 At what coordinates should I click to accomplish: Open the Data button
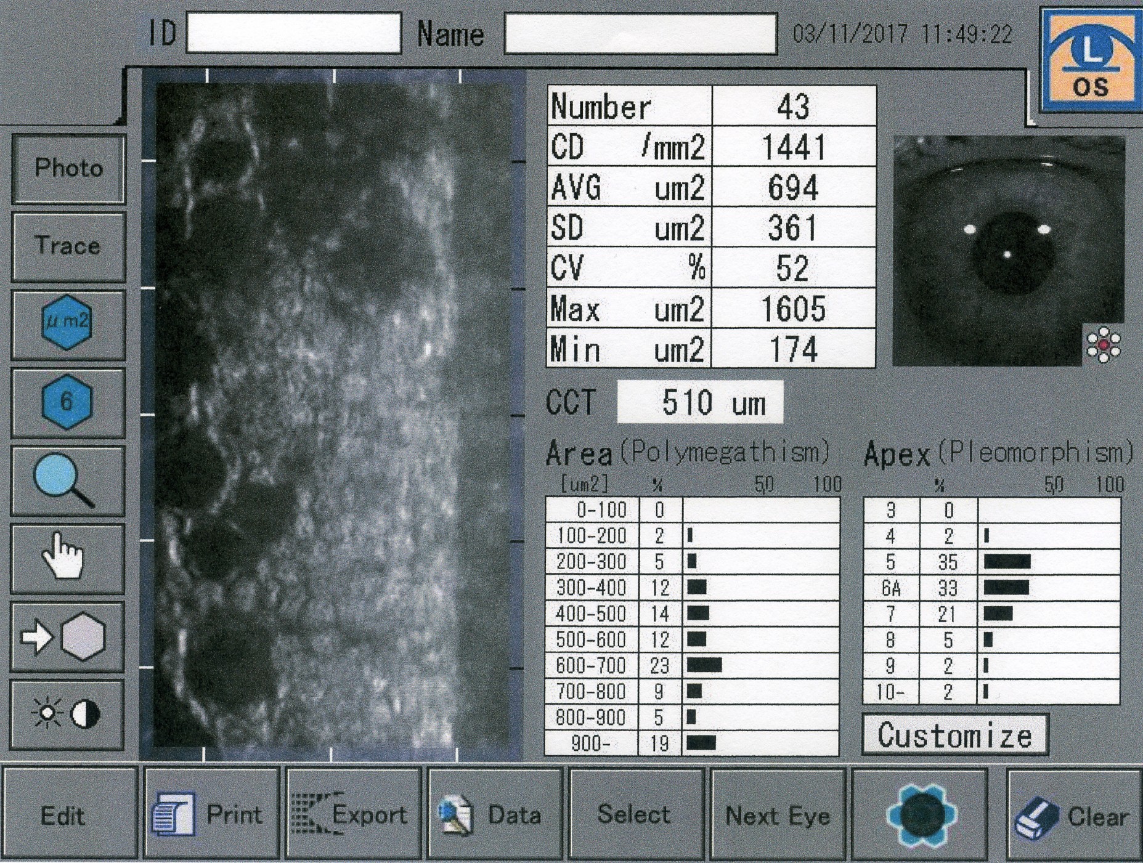click(x=494, y=814)
